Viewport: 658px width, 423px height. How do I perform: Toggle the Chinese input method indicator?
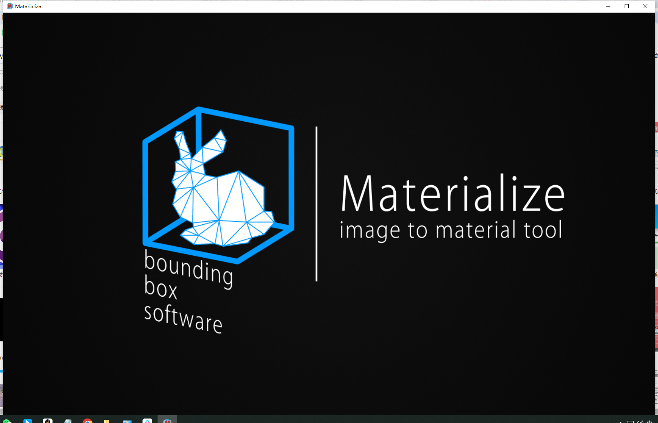[x=650, y=421]
